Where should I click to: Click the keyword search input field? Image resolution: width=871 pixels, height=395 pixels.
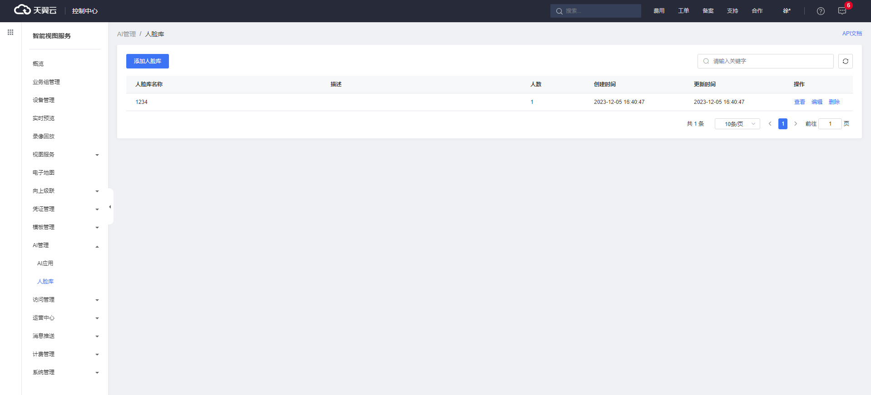coord(766,61)
